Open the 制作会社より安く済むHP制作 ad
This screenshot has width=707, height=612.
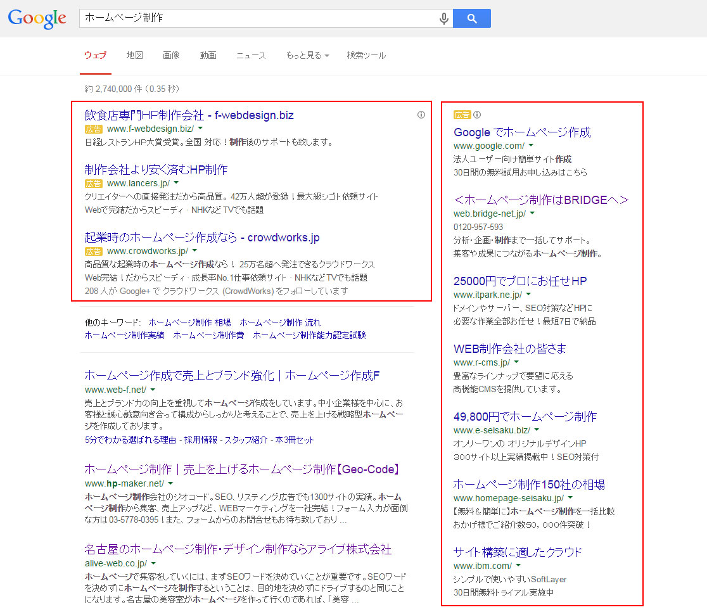click(x=156, y=170)
